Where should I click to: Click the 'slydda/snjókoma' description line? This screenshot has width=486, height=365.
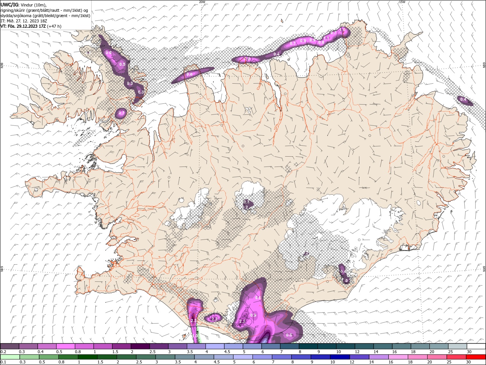[45, 16]
